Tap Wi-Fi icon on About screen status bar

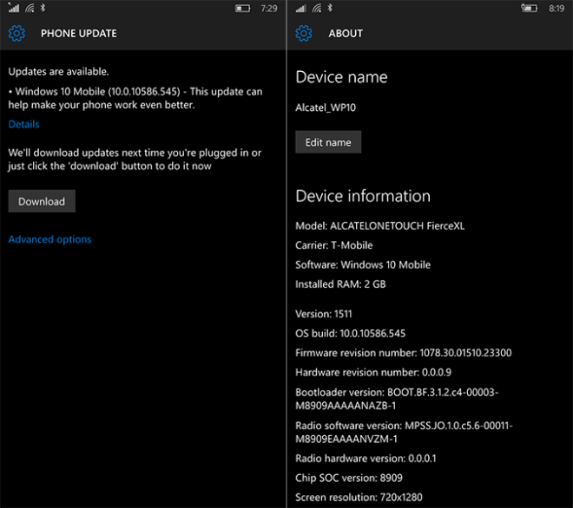[x=317, y=8]
